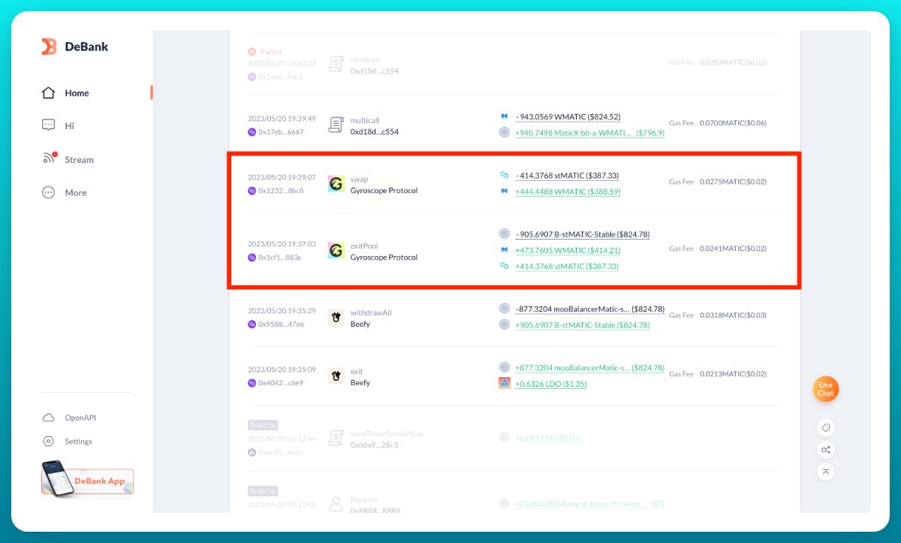Click Beefy name in withdrawAll row
Viewport: 901px width, 543px height.
coord(360,324)
